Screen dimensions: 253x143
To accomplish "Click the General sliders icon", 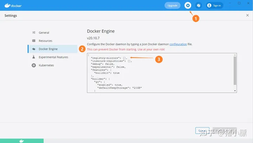I will coord(34,32).
